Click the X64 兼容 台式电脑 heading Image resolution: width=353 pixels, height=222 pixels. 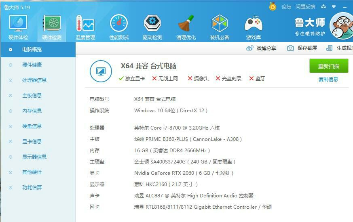tap(148, 66)
